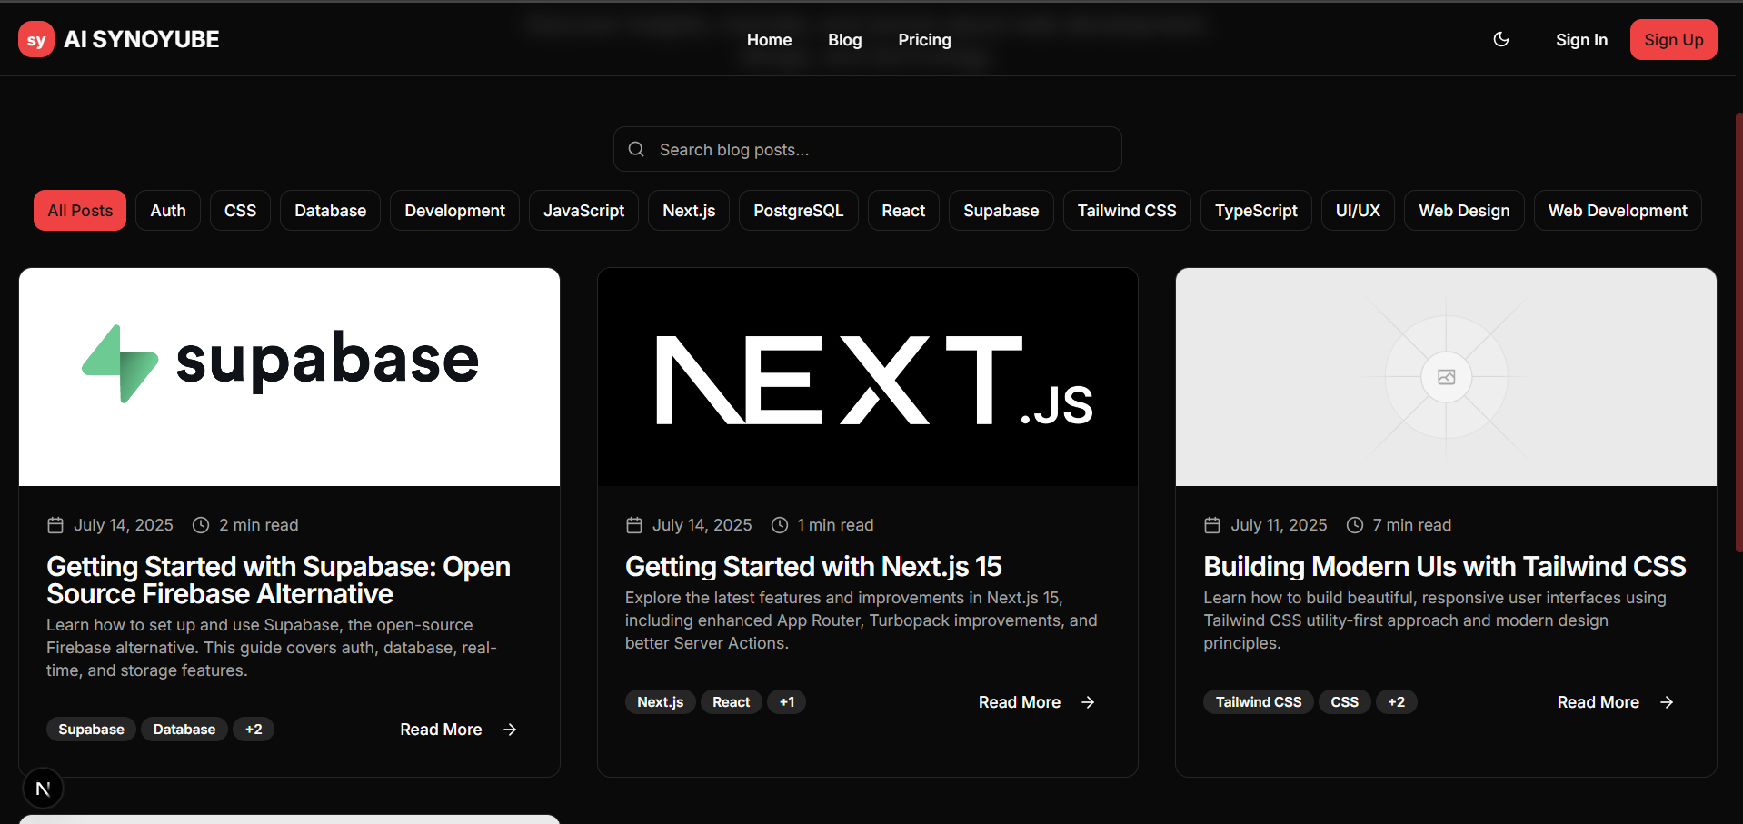Open the NEXT.js logo thumbnail
This screenshot has height=824, width=1743.
868,377
